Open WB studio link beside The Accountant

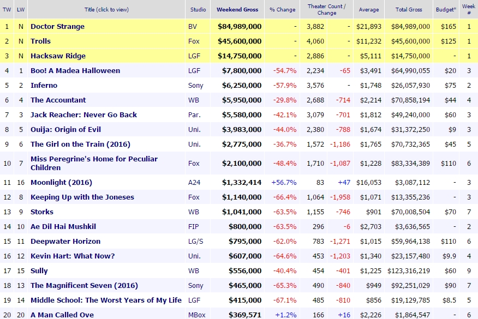point(193,100)
